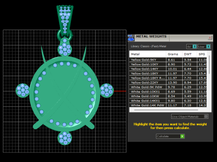
Task: Select the bottom gem cluster on the pendant
Action: click(x=65, y=138)
